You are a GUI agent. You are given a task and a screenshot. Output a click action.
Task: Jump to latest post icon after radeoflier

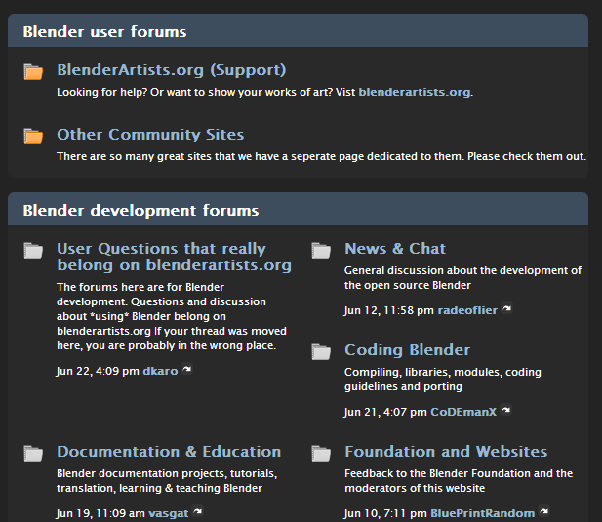tap(507, 308)
